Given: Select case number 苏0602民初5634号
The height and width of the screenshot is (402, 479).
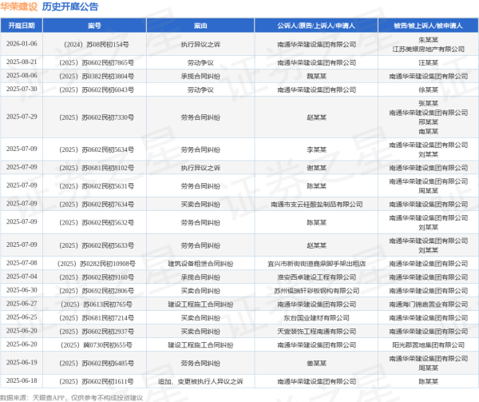Looking at the screenshot, I should pos(97,149).
